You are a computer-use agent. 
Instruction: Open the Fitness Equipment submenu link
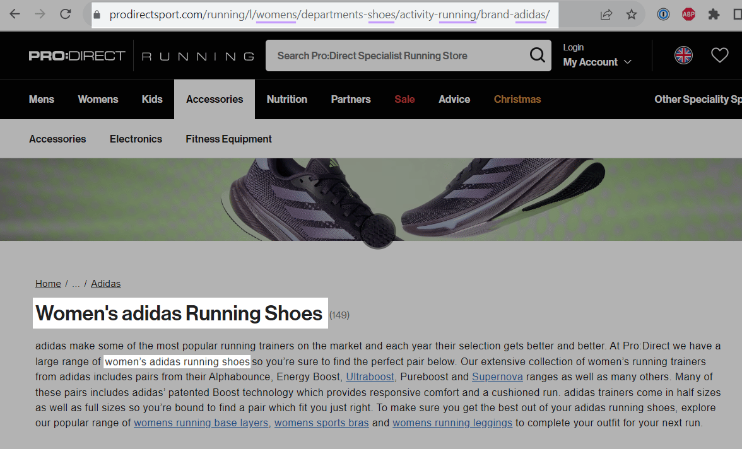pyautogui.click(x=228, y=139)
